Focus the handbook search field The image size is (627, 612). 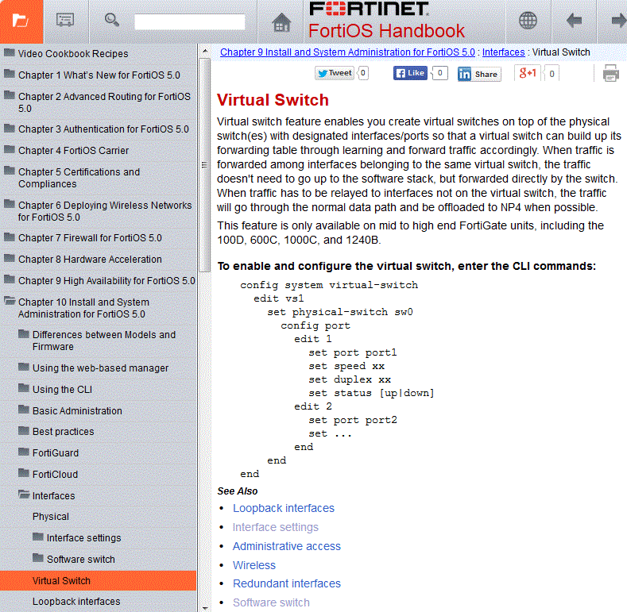[190, 21]
